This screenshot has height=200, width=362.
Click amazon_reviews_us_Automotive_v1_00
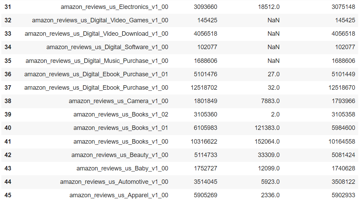tap(114, 182)
